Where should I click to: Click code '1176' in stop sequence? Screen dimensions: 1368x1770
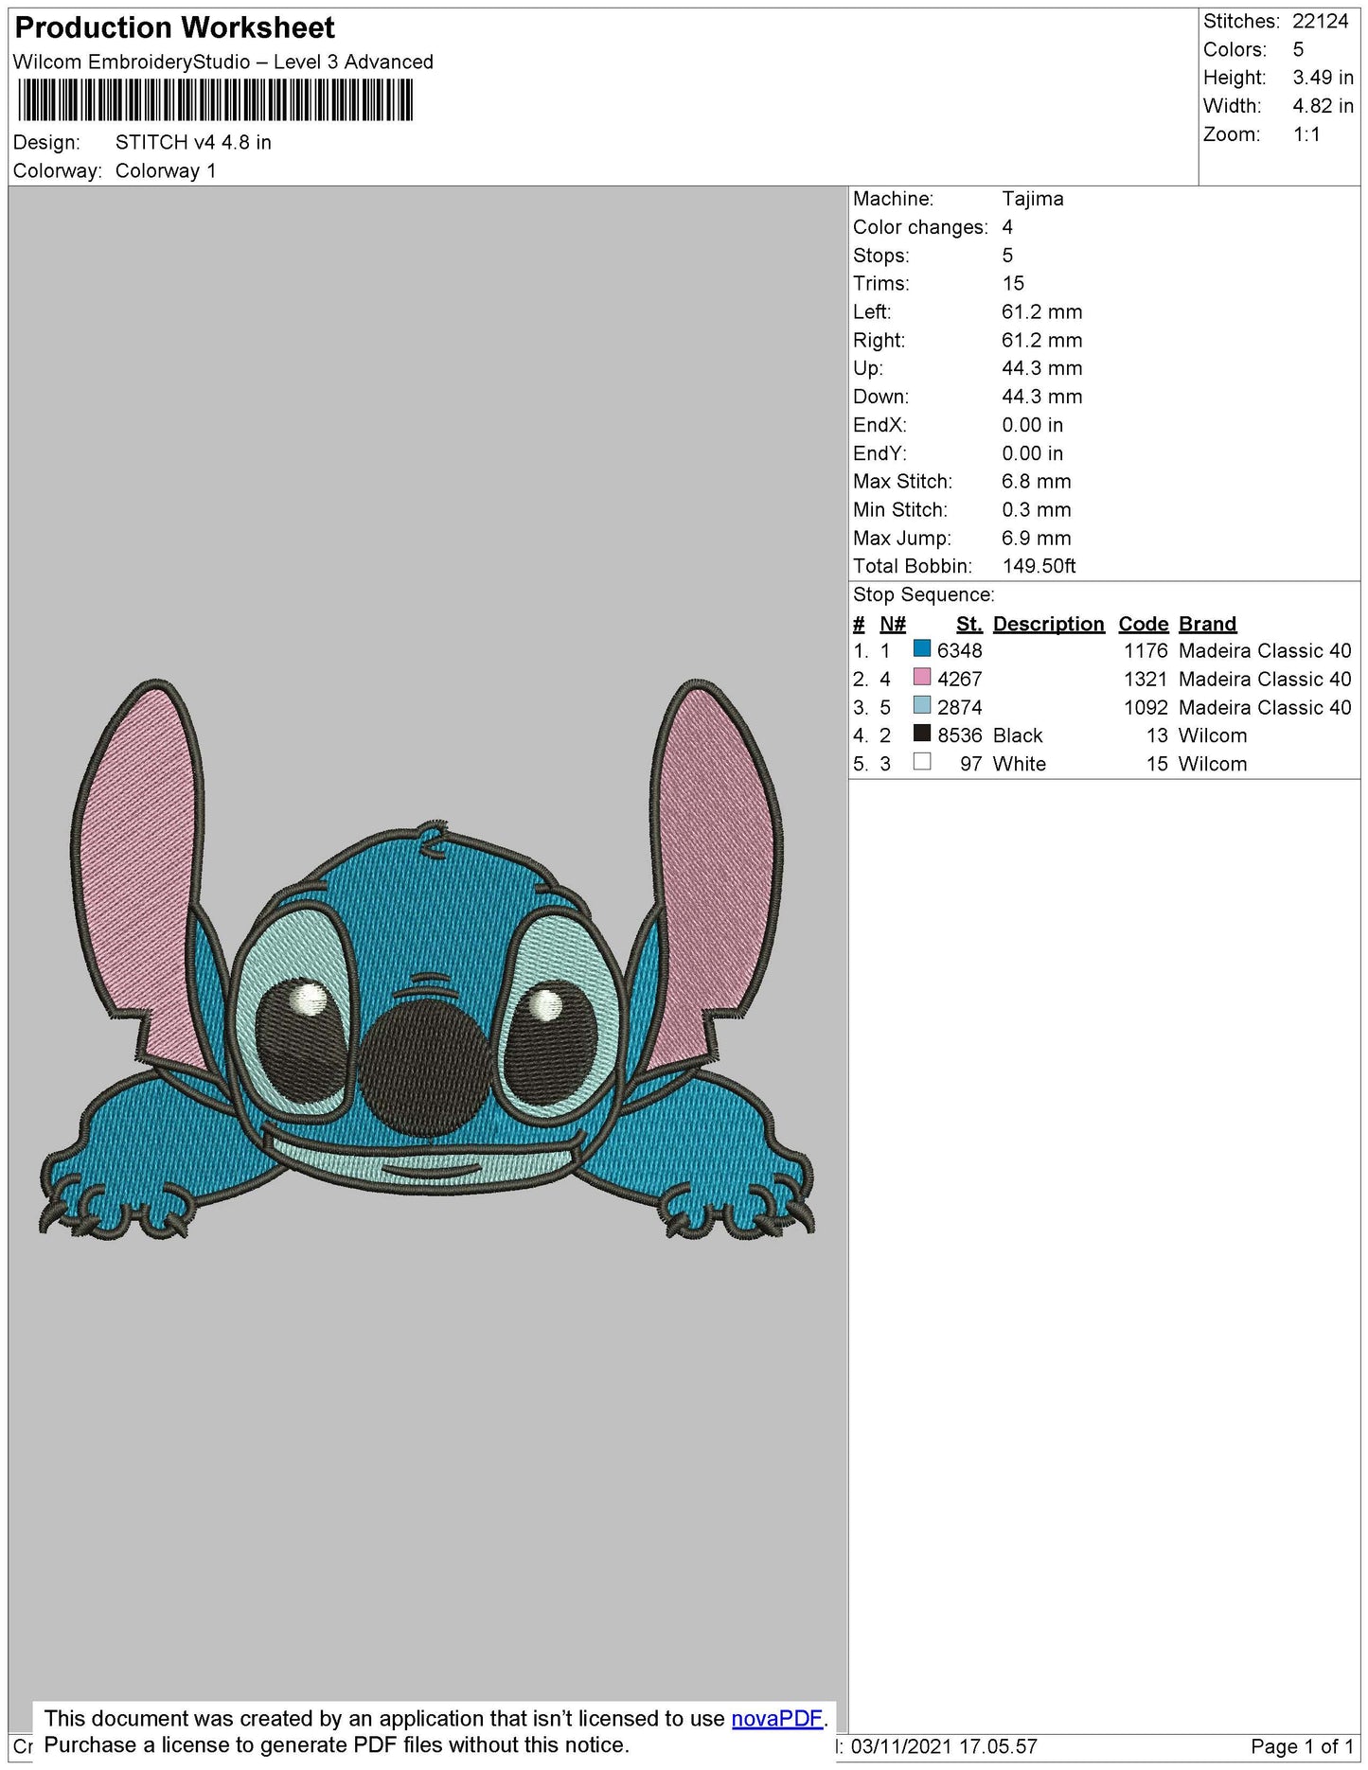[1146, 650]
